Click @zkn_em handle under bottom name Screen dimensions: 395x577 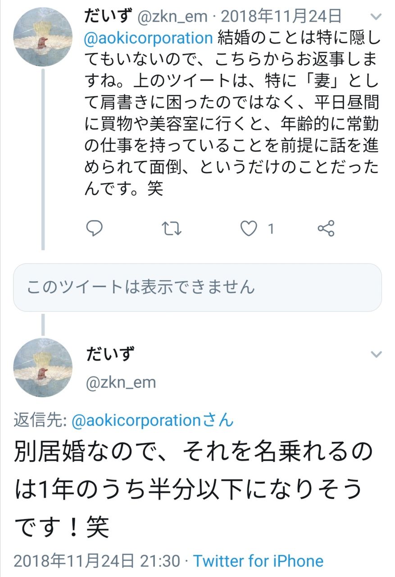click(x=121, y=383)
